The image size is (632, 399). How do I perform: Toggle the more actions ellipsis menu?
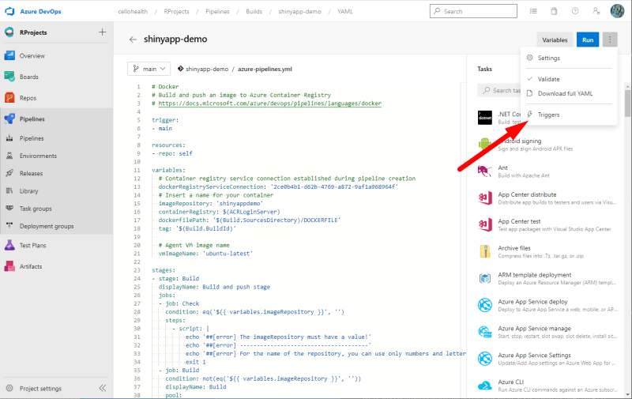[610, 40]
